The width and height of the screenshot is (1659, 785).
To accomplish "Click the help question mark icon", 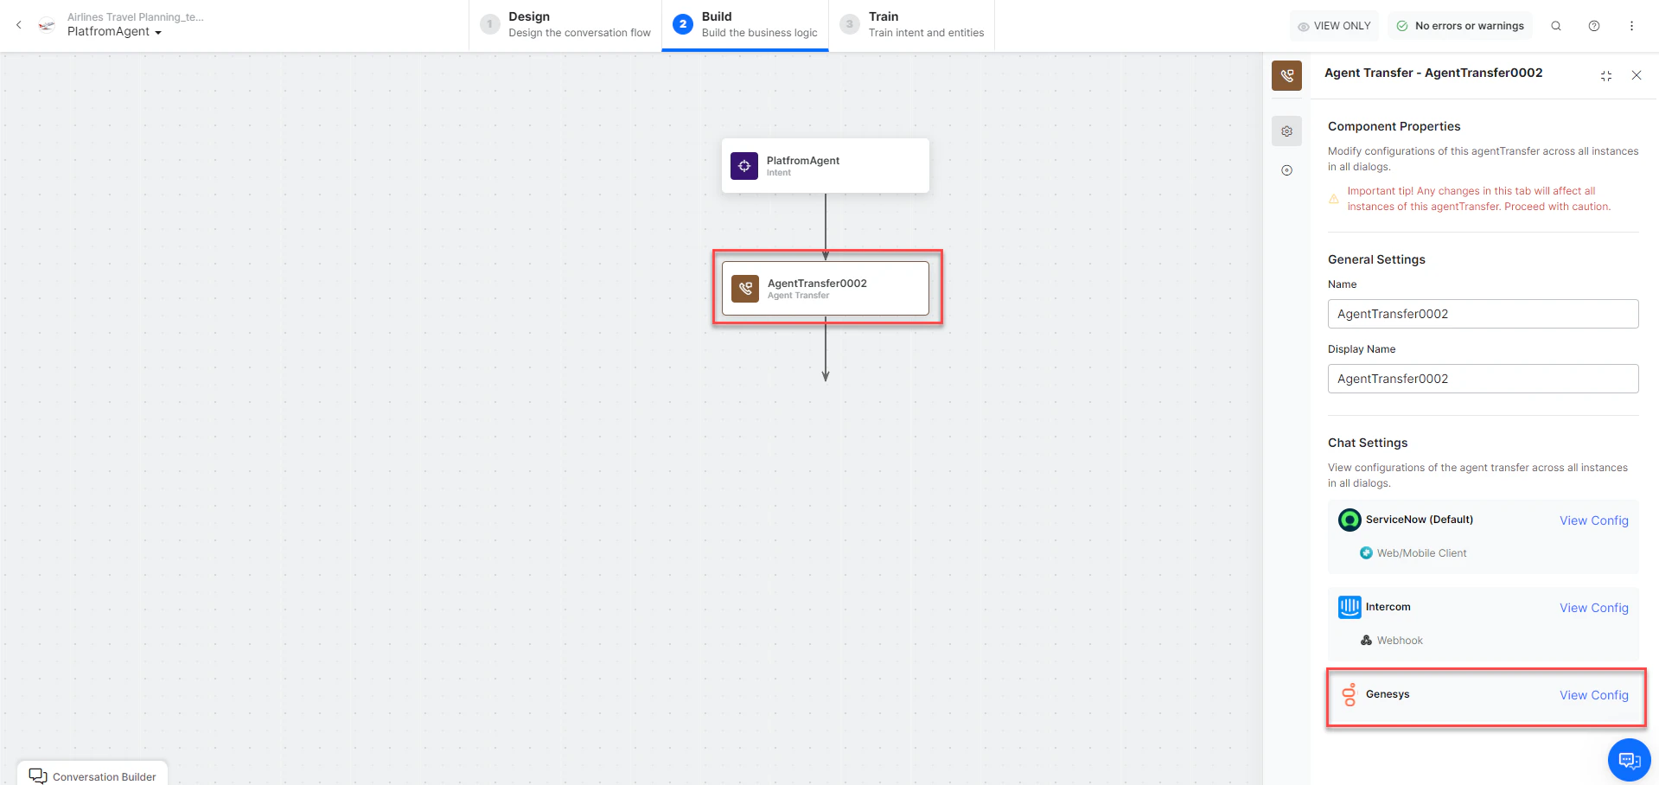I will [x=1594, y=26].
